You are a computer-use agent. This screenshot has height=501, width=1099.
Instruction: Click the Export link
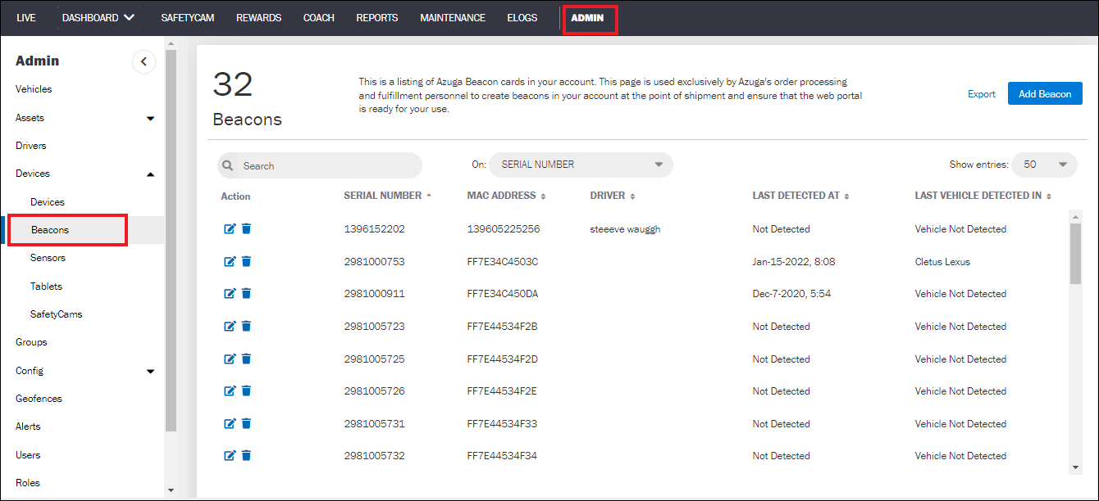point(981,94)
